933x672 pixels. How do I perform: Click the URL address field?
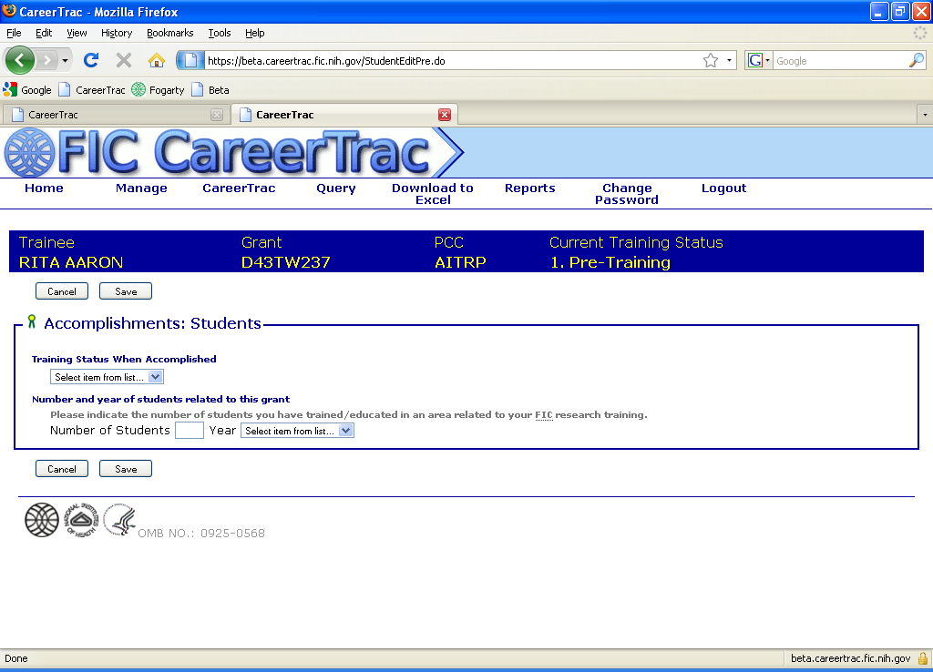[x=454, y=61]
